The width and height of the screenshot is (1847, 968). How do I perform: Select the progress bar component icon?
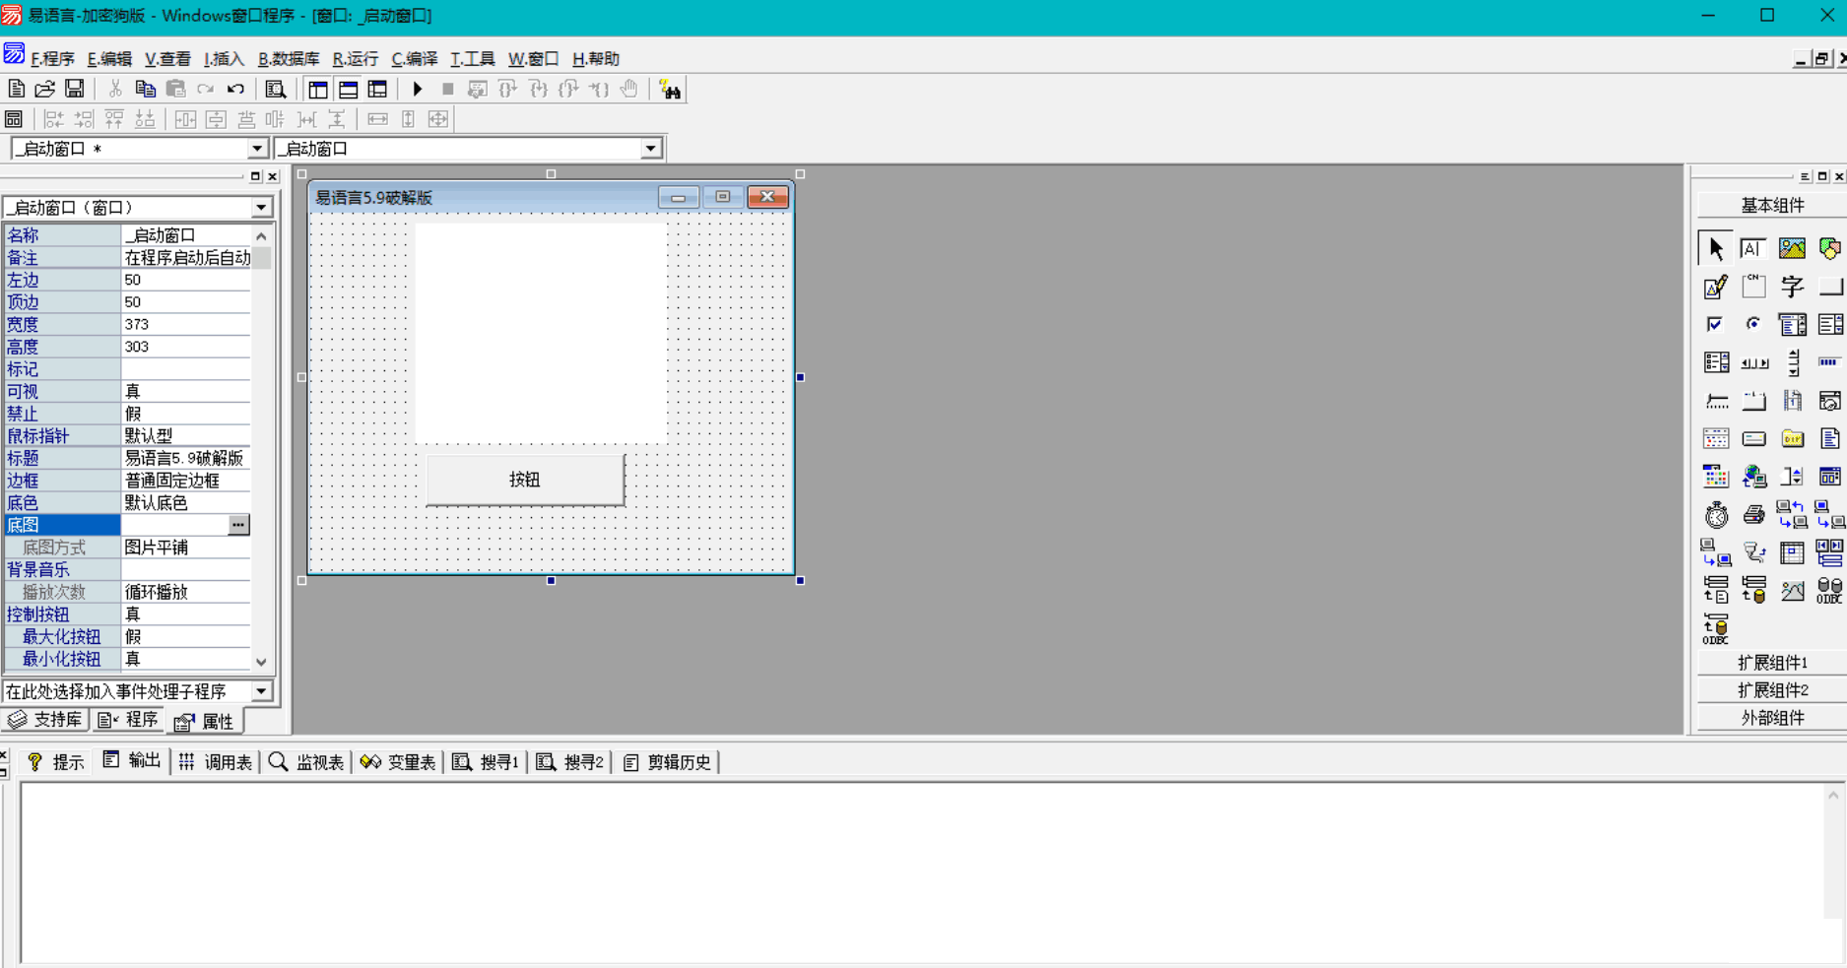1830,362
